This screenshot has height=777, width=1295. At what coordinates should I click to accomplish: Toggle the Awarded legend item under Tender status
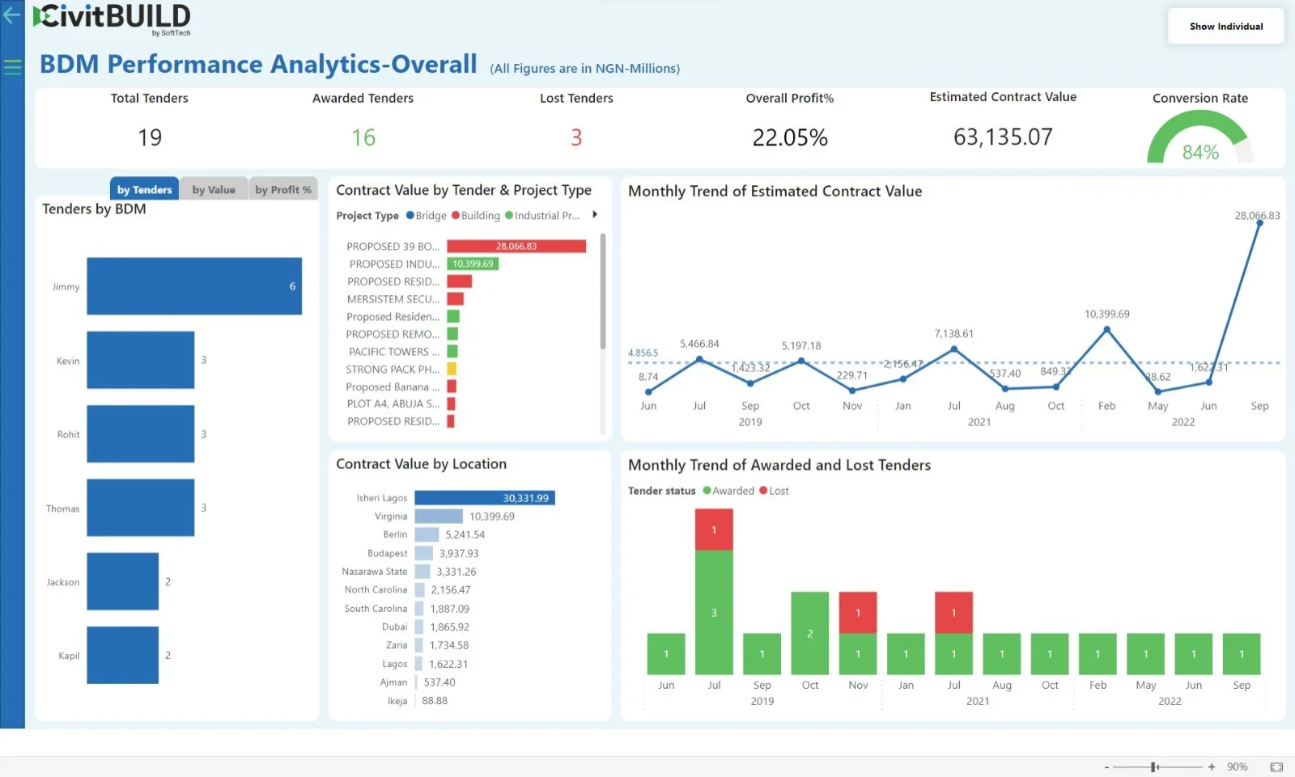click(x=728, y=491)
